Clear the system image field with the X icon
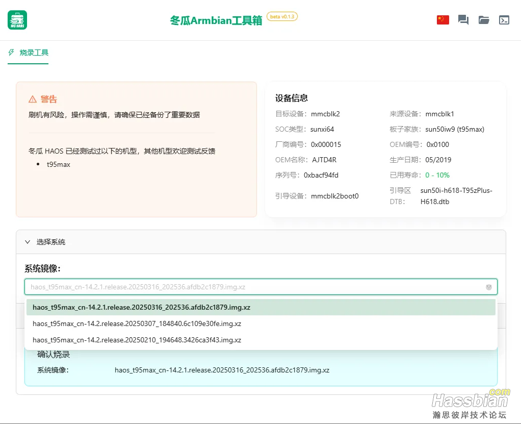521x424 pixels. [489, 287]
